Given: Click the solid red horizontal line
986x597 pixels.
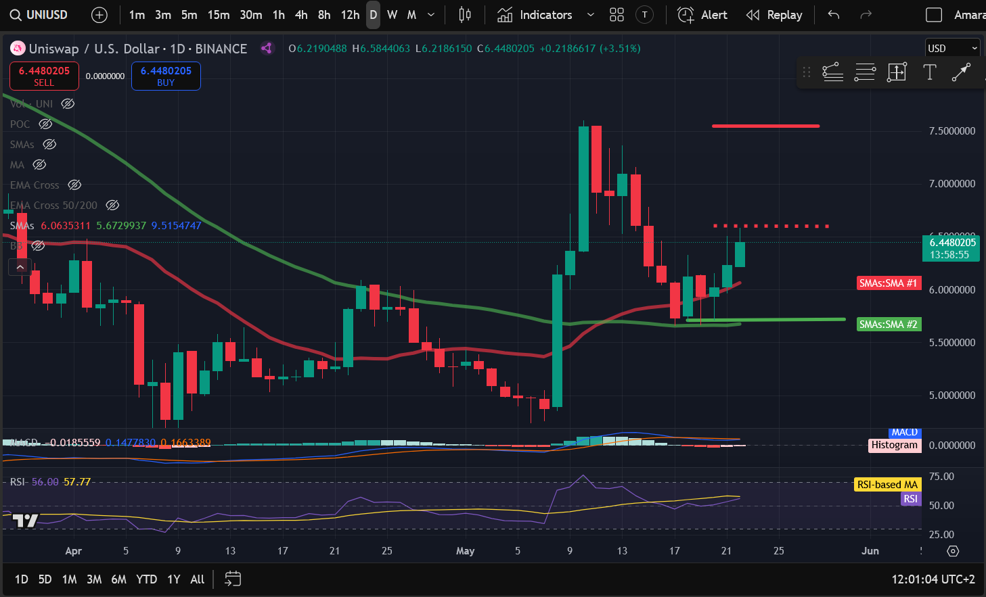Looking at the screenshot, I should click(765, 126).
